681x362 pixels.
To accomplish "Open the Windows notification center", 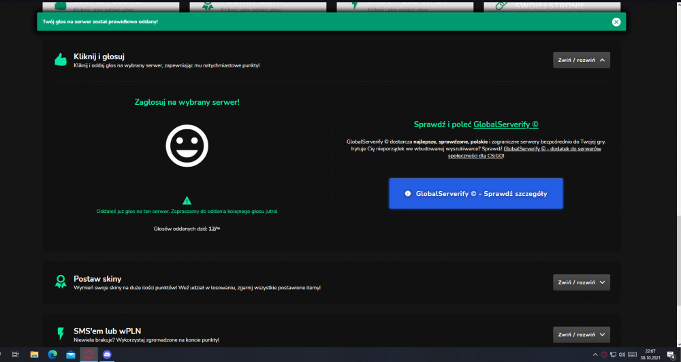I will 671,355.
